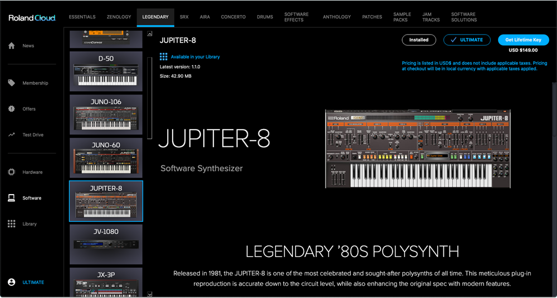Switch to the SRX tab
Image resolution: width=557 pixels, height=298 pixels.
[184, 17]
